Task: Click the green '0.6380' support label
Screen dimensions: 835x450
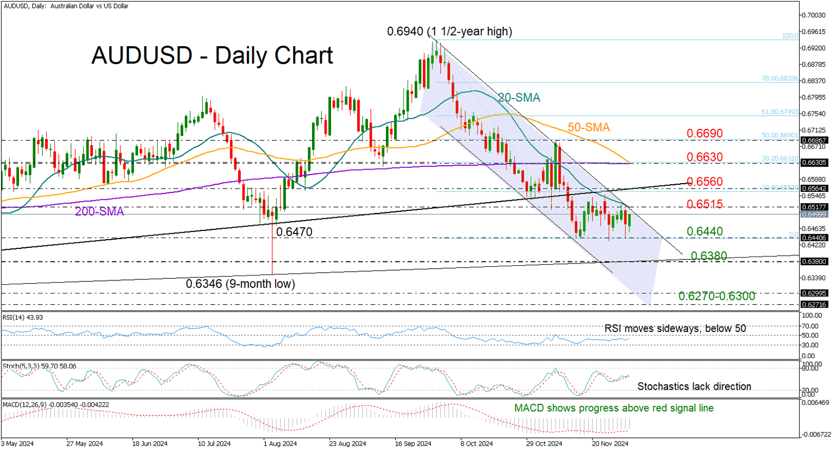Action: pos(709,256)
